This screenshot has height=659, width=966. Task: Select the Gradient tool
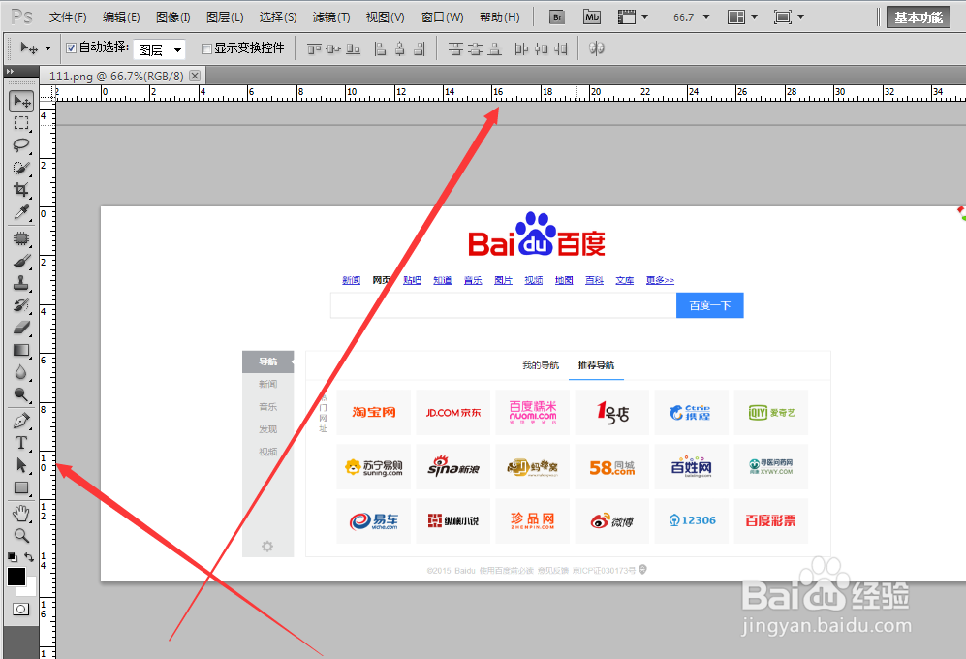[x=21, y=350]
